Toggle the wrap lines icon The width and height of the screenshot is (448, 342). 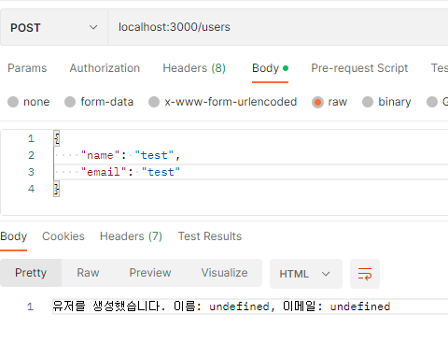[365, 274]
